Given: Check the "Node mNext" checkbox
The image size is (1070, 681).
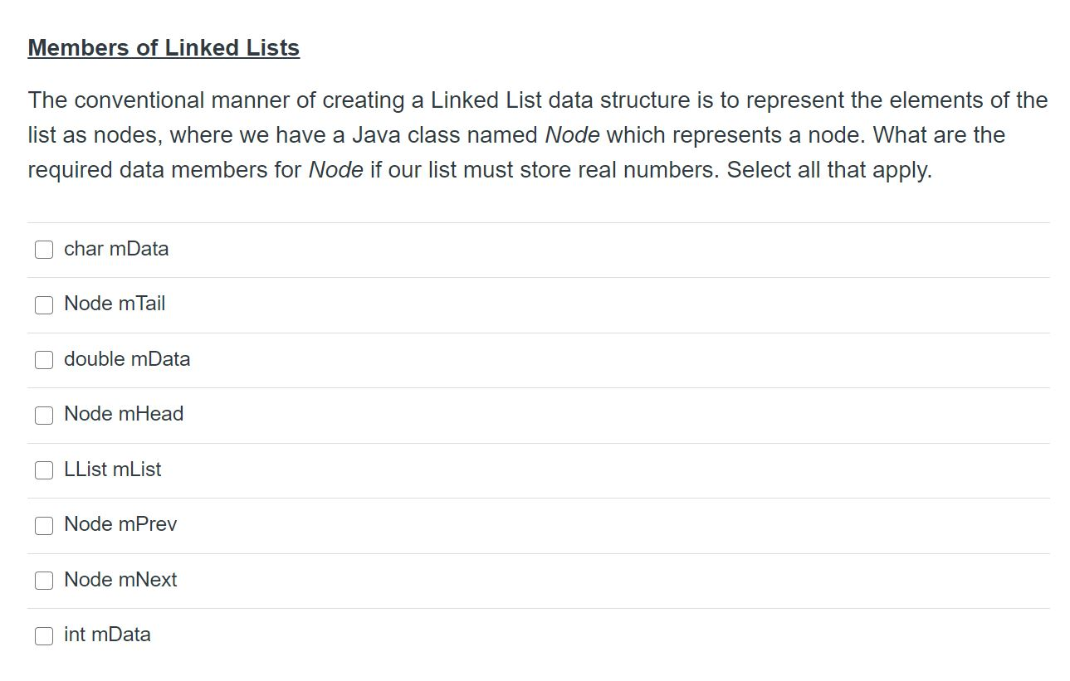Looking at the screenshot, I should [43, 581].
